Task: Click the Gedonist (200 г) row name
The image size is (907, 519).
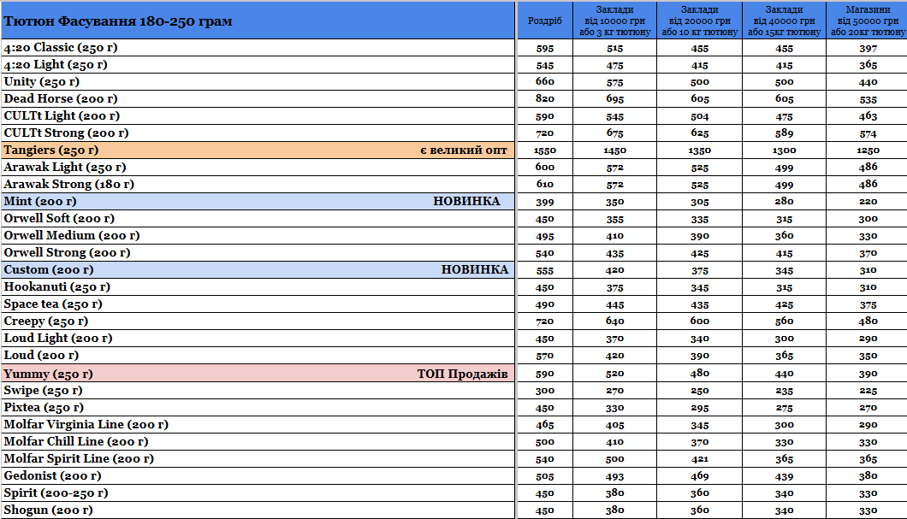Action: point(52,476)
